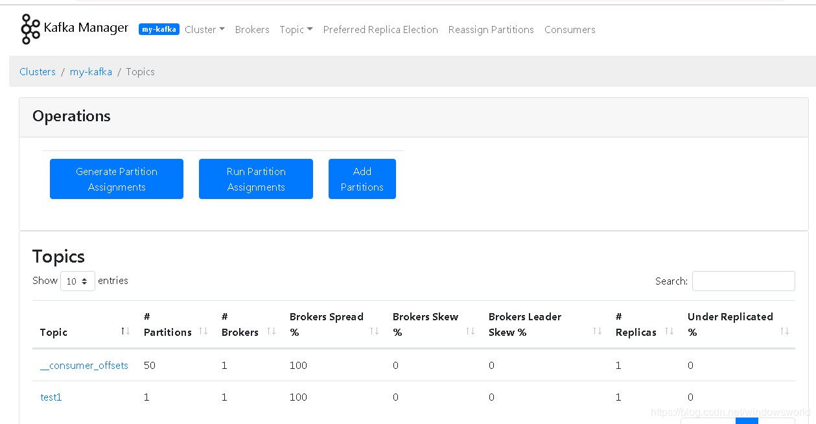
Task: Open Reassign Partitions page
Action: click(x=491, y=30)
